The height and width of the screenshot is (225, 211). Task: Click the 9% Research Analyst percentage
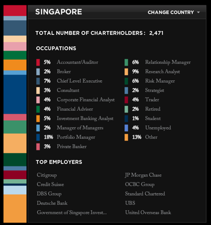click(135, 72)
